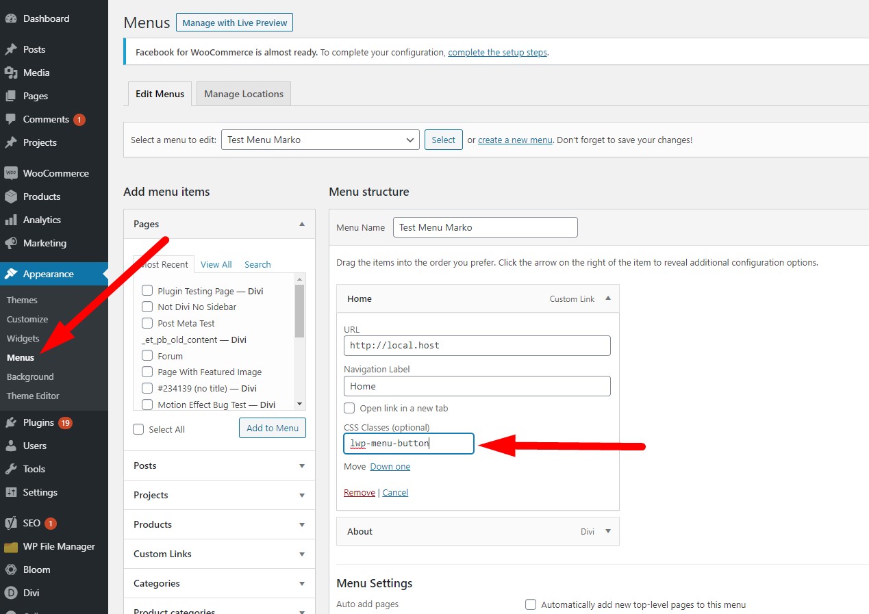Screen dimensions: 869x614
Task: Open the complete the setup steps link
Action: pos(498,52)
